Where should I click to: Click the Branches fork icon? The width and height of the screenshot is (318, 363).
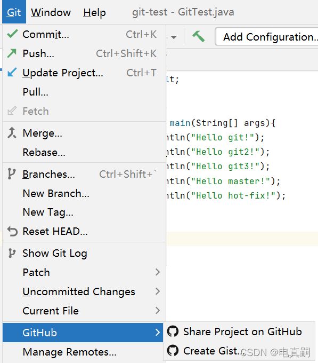coord(11,174)
